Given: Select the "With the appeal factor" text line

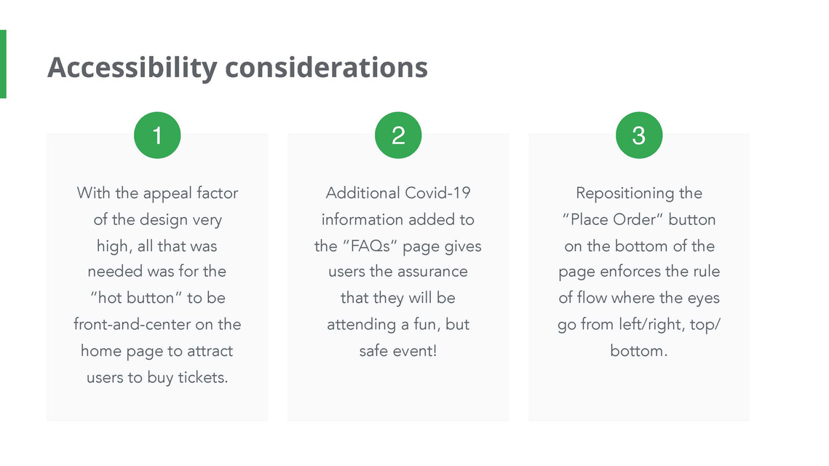Looking at the screenshot, I should tap(157, 194).
